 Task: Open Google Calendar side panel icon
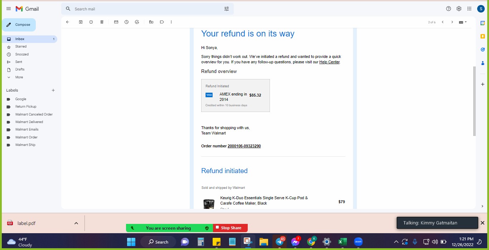483,23
